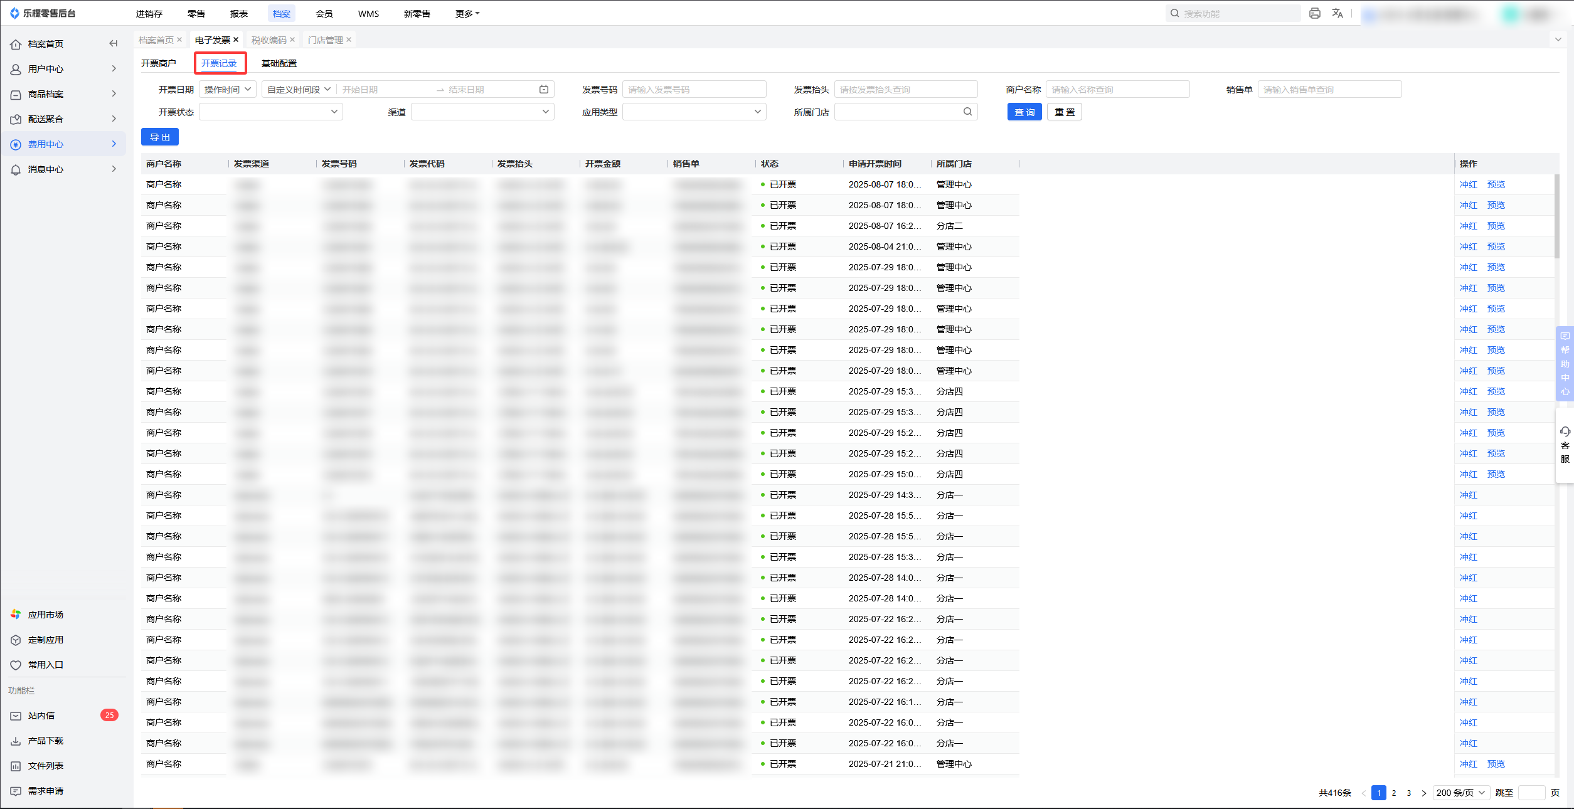Close the 税收编码 tab
Image resolution: width=1574 pixels, height=809 pixels.
coord(292,40)
